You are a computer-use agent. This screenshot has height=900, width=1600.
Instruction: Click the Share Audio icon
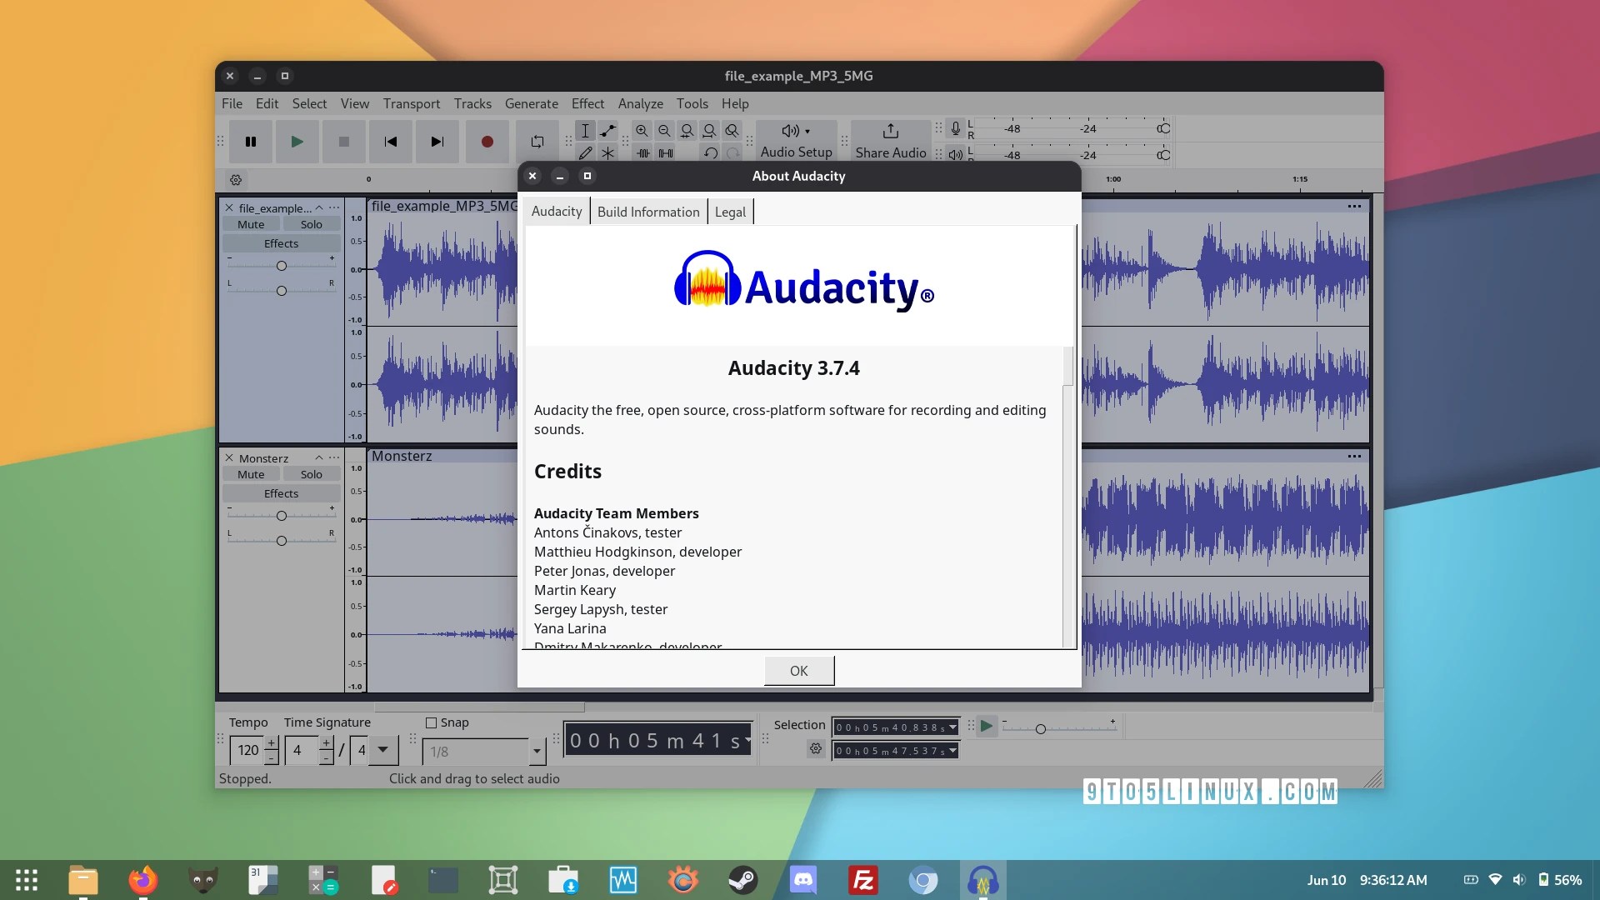[890, 132]
